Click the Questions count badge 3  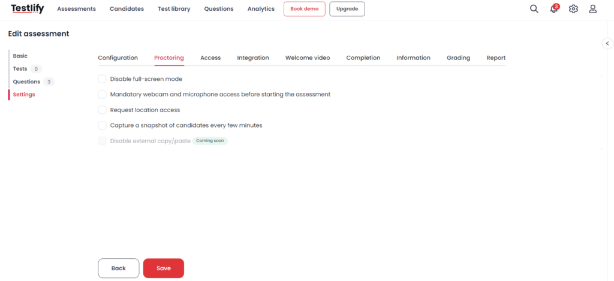pos(49,82)
